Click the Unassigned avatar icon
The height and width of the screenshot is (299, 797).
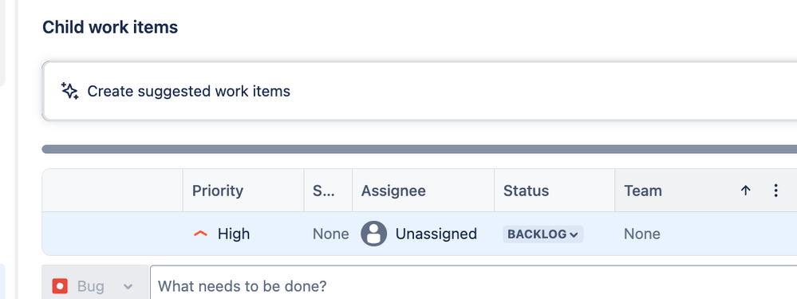coord(373,234)
